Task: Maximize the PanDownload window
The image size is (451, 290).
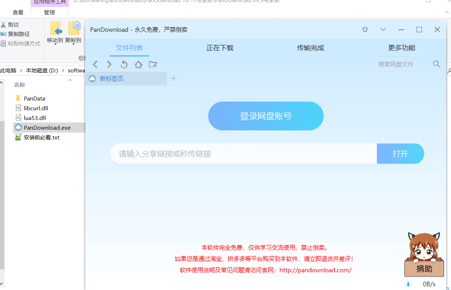Action: point(419,30)
